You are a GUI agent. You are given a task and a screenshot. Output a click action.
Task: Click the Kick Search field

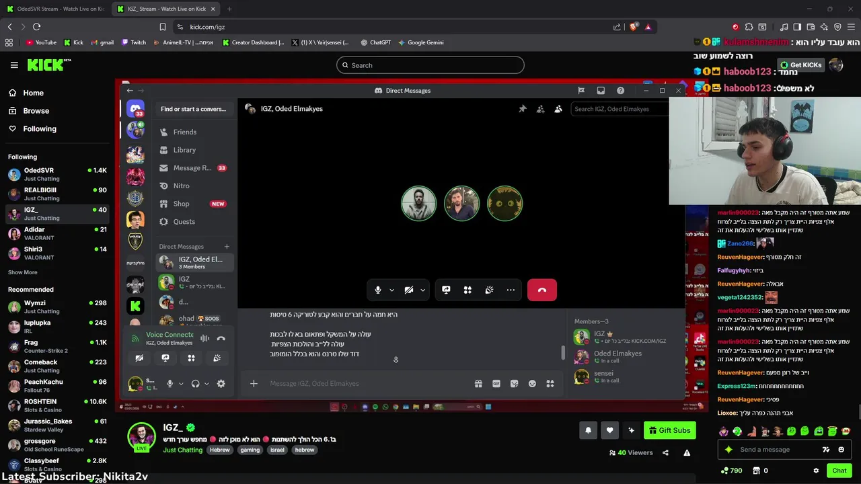click(430, 65)
